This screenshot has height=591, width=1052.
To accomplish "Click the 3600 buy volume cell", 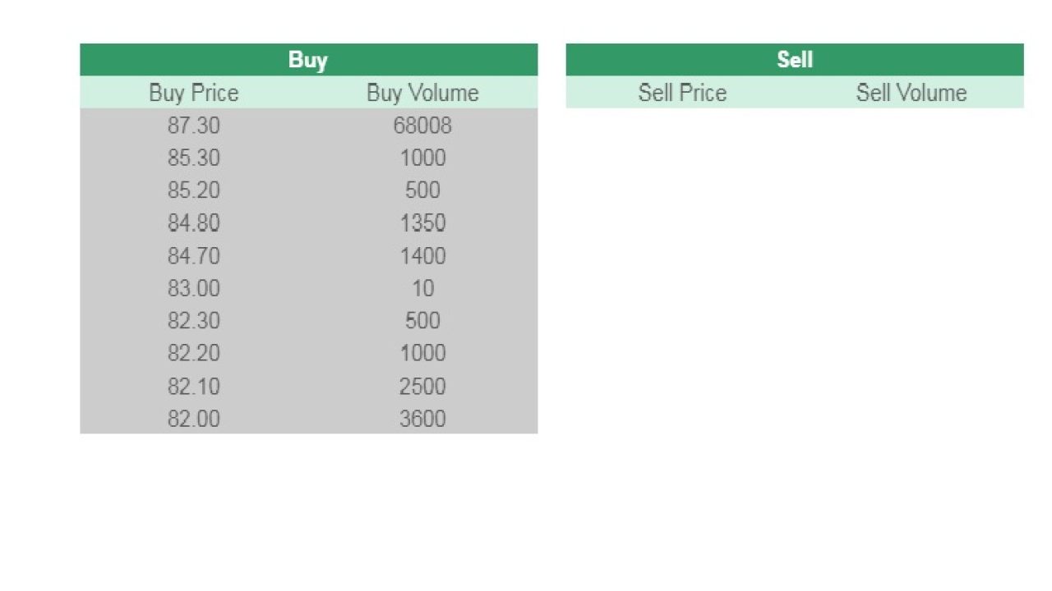I will (422, 419).
